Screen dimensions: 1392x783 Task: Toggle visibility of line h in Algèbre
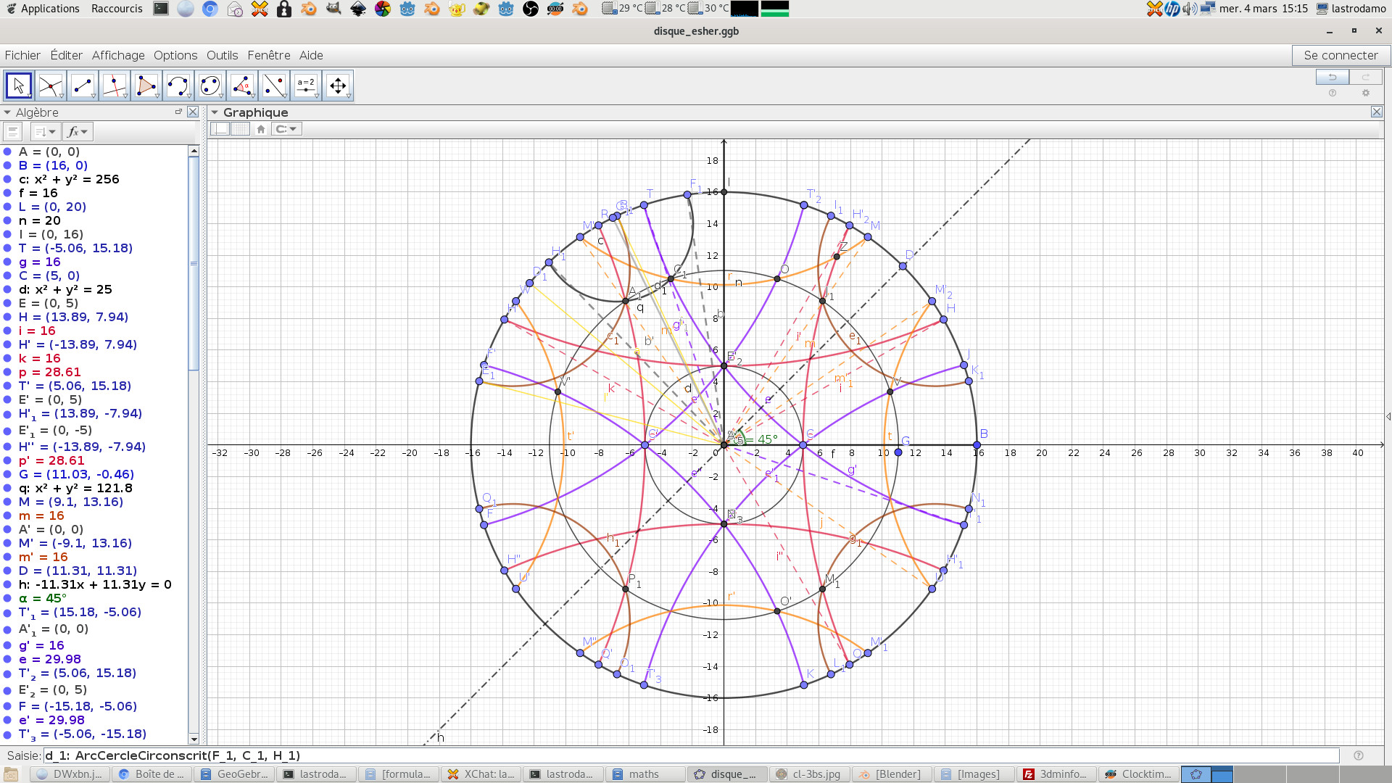[7, 585]
